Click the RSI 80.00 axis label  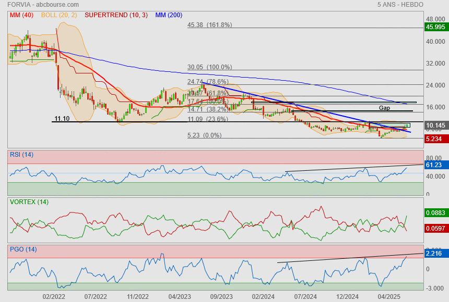coord(434,158)
